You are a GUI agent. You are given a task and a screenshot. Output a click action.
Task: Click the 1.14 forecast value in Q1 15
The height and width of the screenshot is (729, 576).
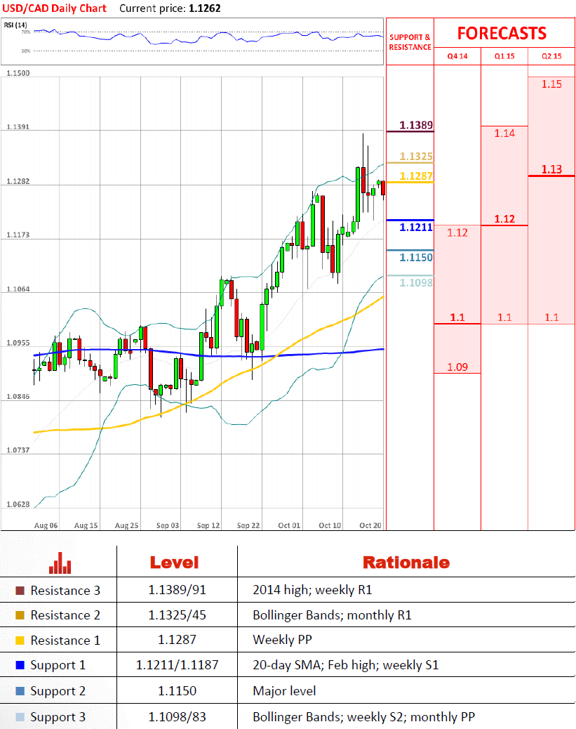pyautogui.click(x=504, y=133)
